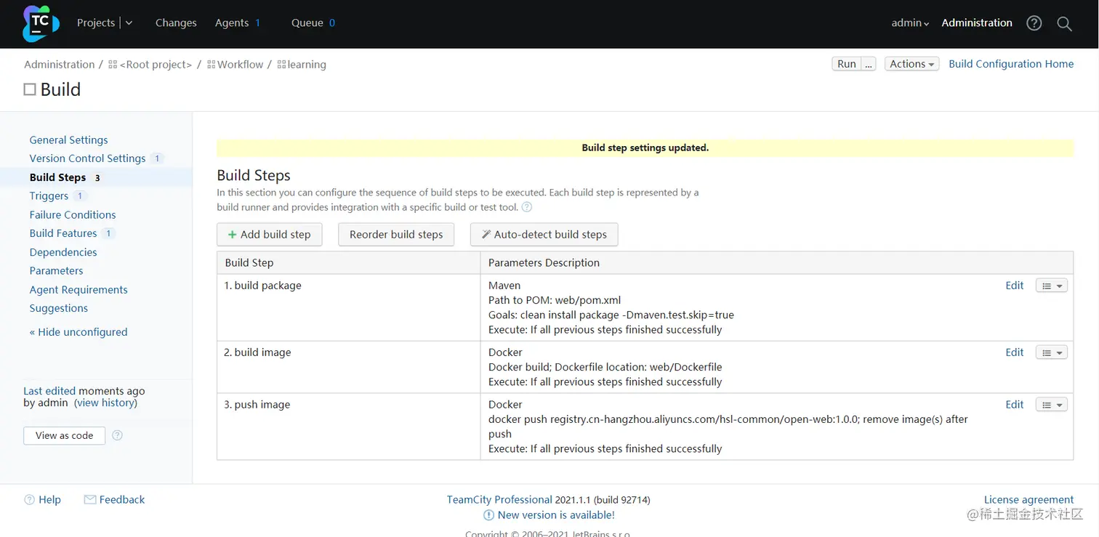This screenshot has width=1099, height=537.
Task: Click the custom run ellipsis button
Action: pos(869,64)
